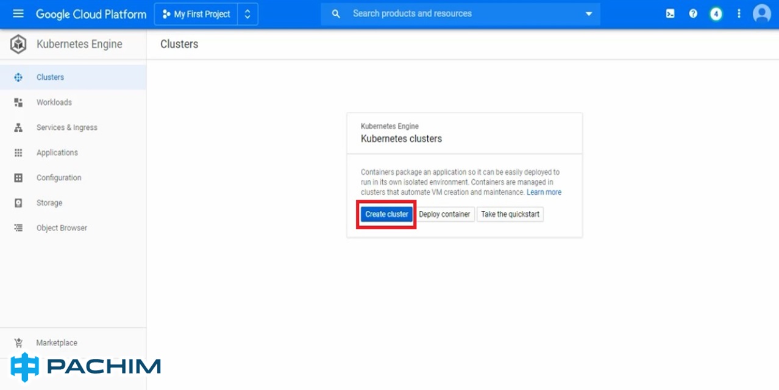Open the Help question mark icon
The height and width of the screenshot is (390, 779).
click(693, 13)
